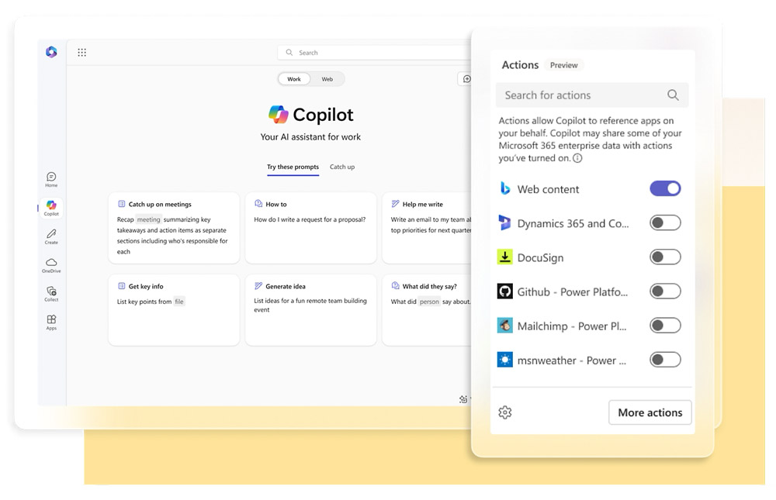Click the 'DocuSign' label text
This screenshot has width=776, height=500.
(x=540, y=257)
